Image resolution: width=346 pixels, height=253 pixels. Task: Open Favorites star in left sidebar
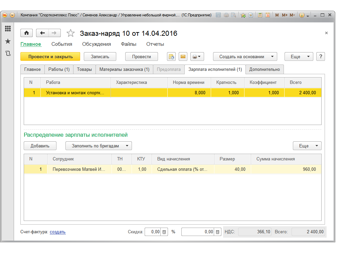pos(8,41)
